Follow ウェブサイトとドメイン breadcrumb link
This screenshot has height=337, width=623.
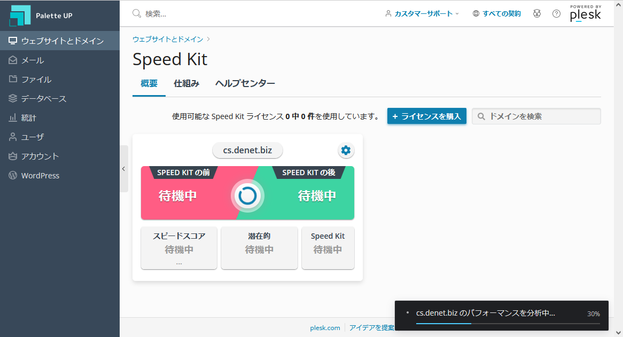168,39
